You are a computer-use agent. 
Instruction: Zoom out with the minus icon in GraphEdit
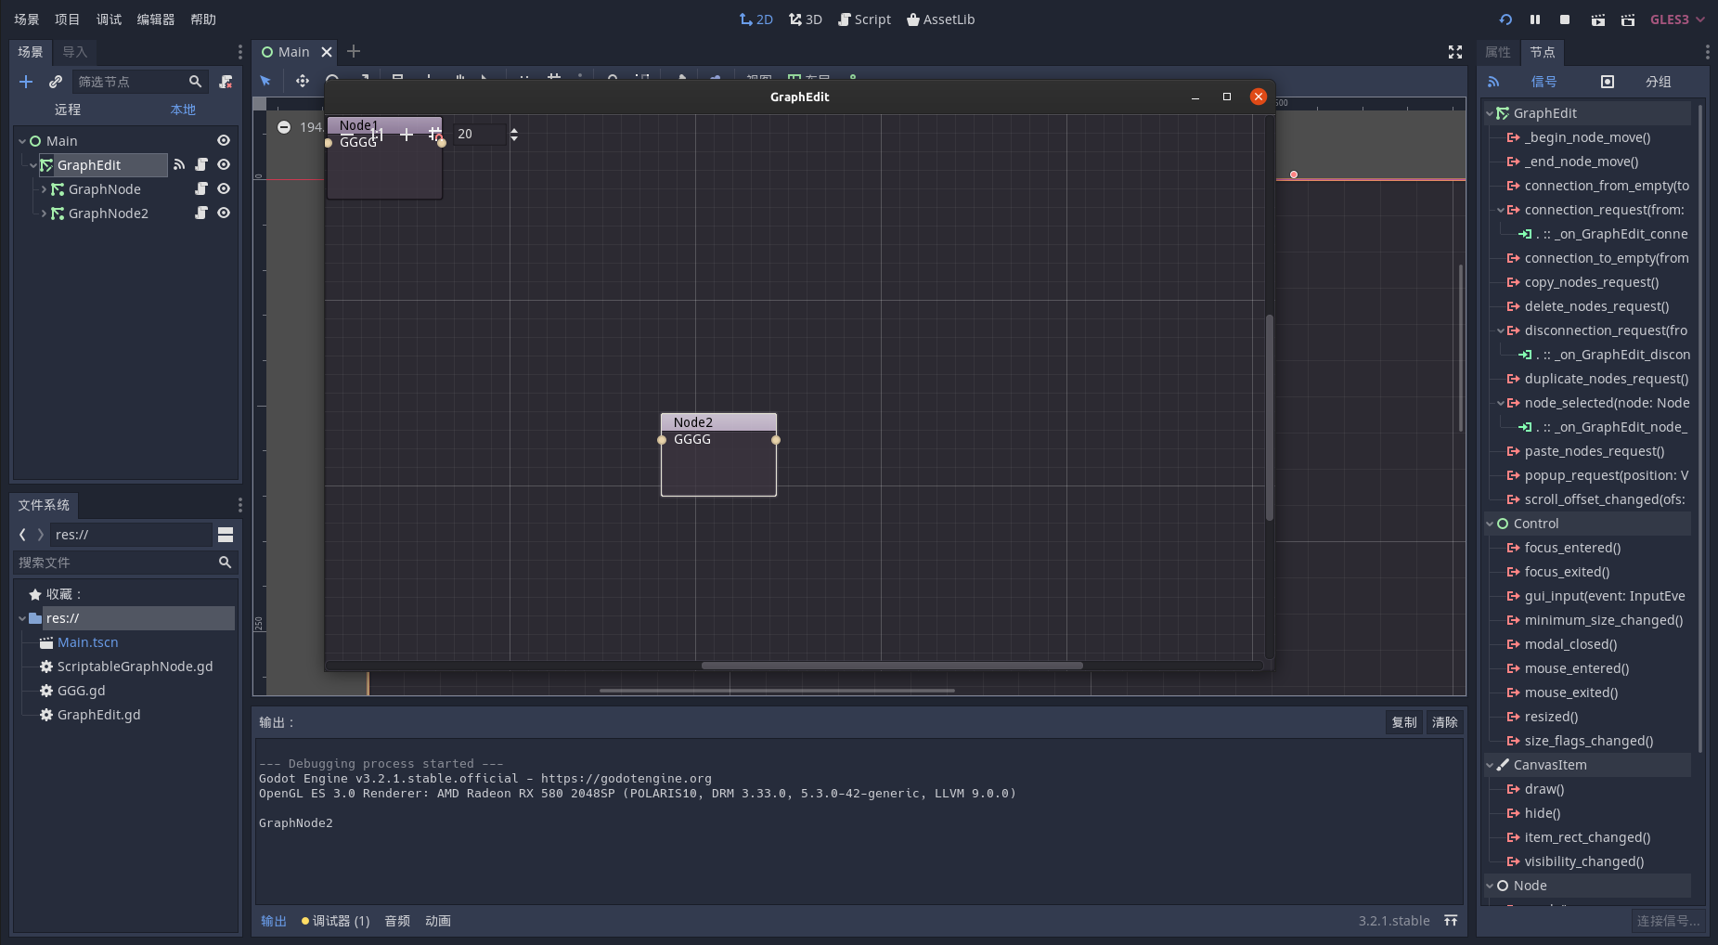[283, 127]
